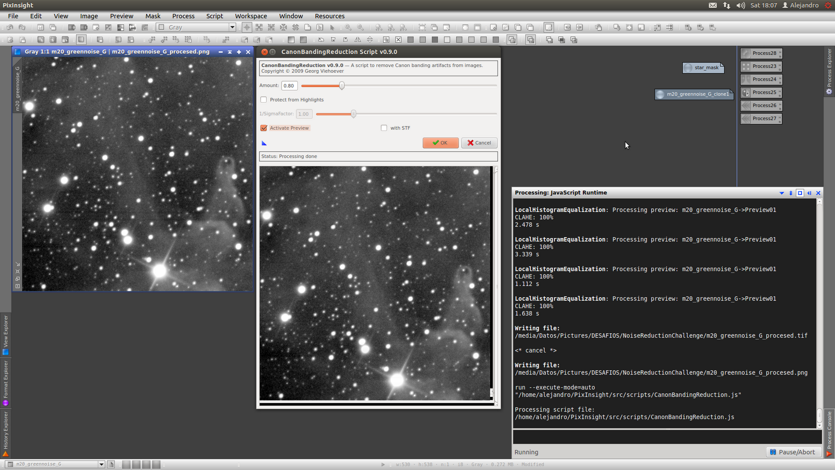The height and width of the screenshot is (470, 835).
Task: Open the Mask menu
Action: click(x=153, y=16)
